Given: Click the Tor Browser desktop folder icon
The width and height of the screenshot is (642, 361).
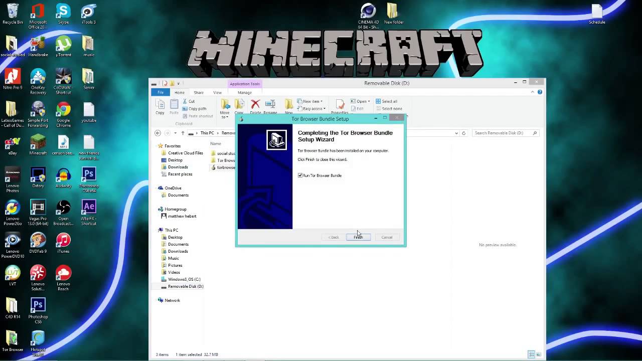Looking at the screenshot, I should click(x=13, y=341).
